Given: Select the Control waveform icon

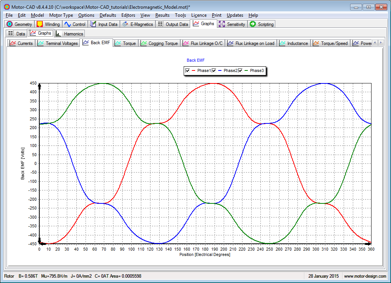Looking at the screenshot, I should click(x=68, y=24).
